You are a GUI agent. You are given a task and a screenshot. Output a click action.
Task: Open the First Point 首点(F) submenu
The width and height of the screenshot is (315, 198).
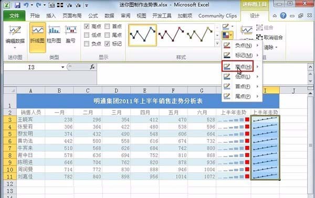tap(242, 86)
